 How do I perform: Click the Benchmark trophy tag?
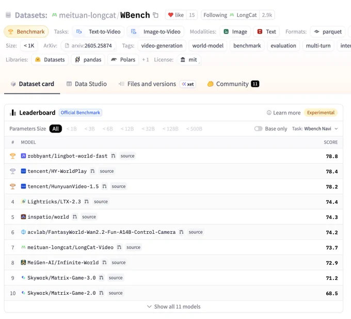click(x=26, y=31)
